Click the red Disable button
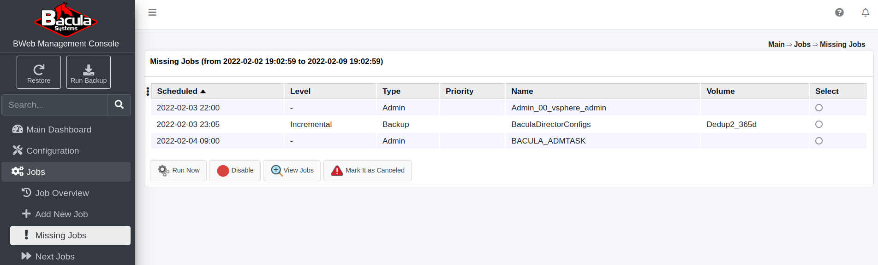 pyautogui.click(x=235, y=171)
